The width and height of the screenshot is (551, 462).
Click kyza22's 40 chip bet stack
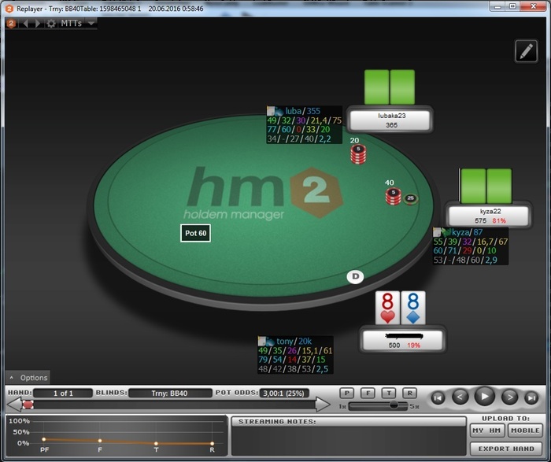(x=394, y=197)
